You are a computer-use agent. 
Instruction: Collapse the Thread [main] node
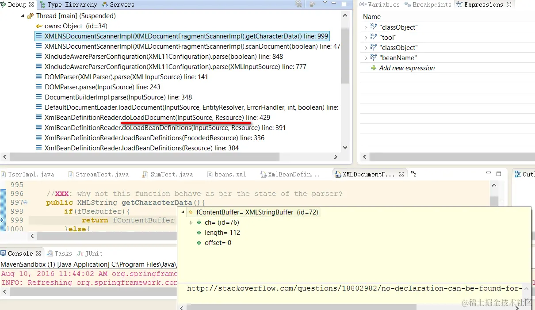tap(23, 16)
